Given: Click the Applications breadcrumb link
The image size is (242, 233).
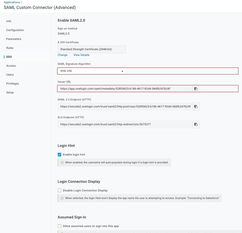Looking at the screenshot, I should coord(12,2).
